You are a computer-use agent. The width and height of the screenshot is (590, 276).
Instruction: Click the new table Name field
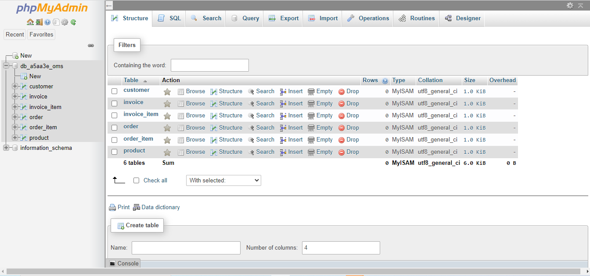coord(186,248)
